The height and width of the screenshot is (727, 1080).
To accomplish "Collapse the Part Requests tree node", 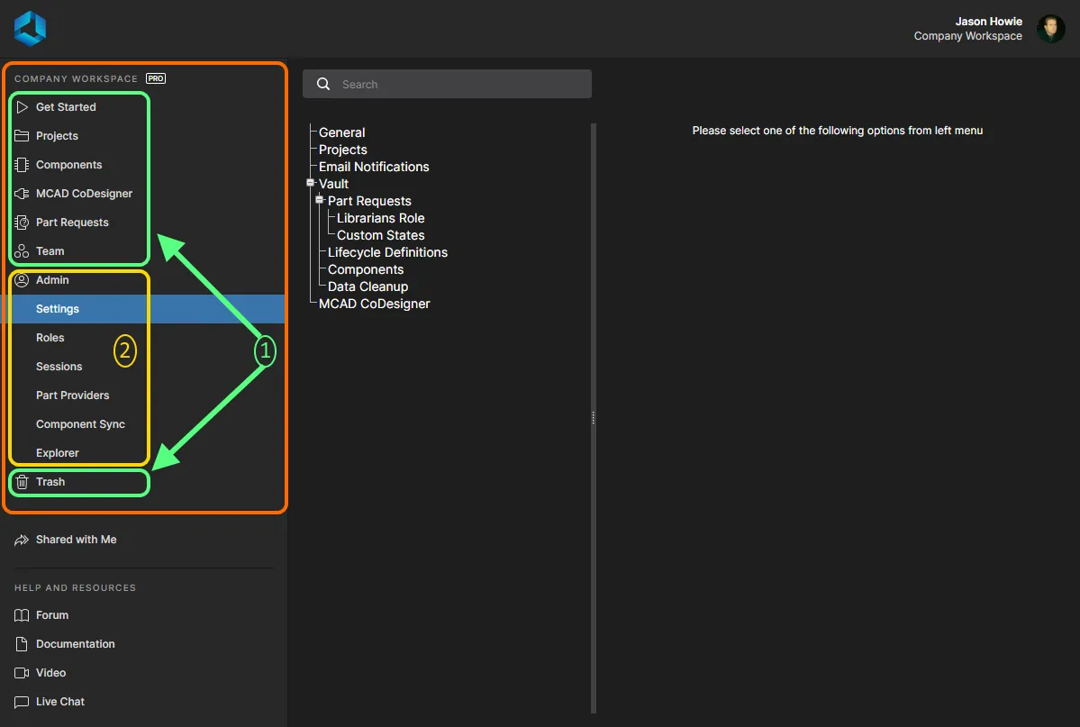I will 320,200.
